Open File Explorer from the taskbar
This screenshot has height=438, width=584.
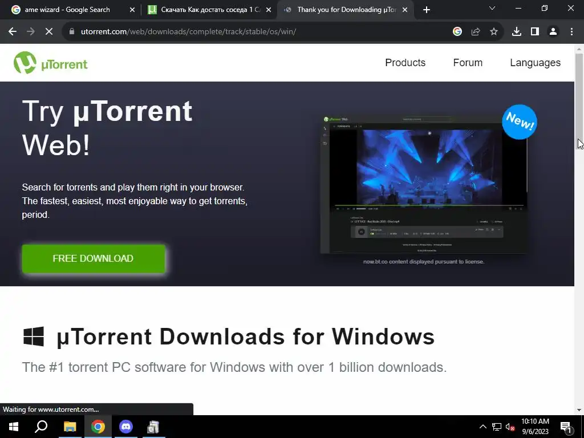[x=70, y=427]
